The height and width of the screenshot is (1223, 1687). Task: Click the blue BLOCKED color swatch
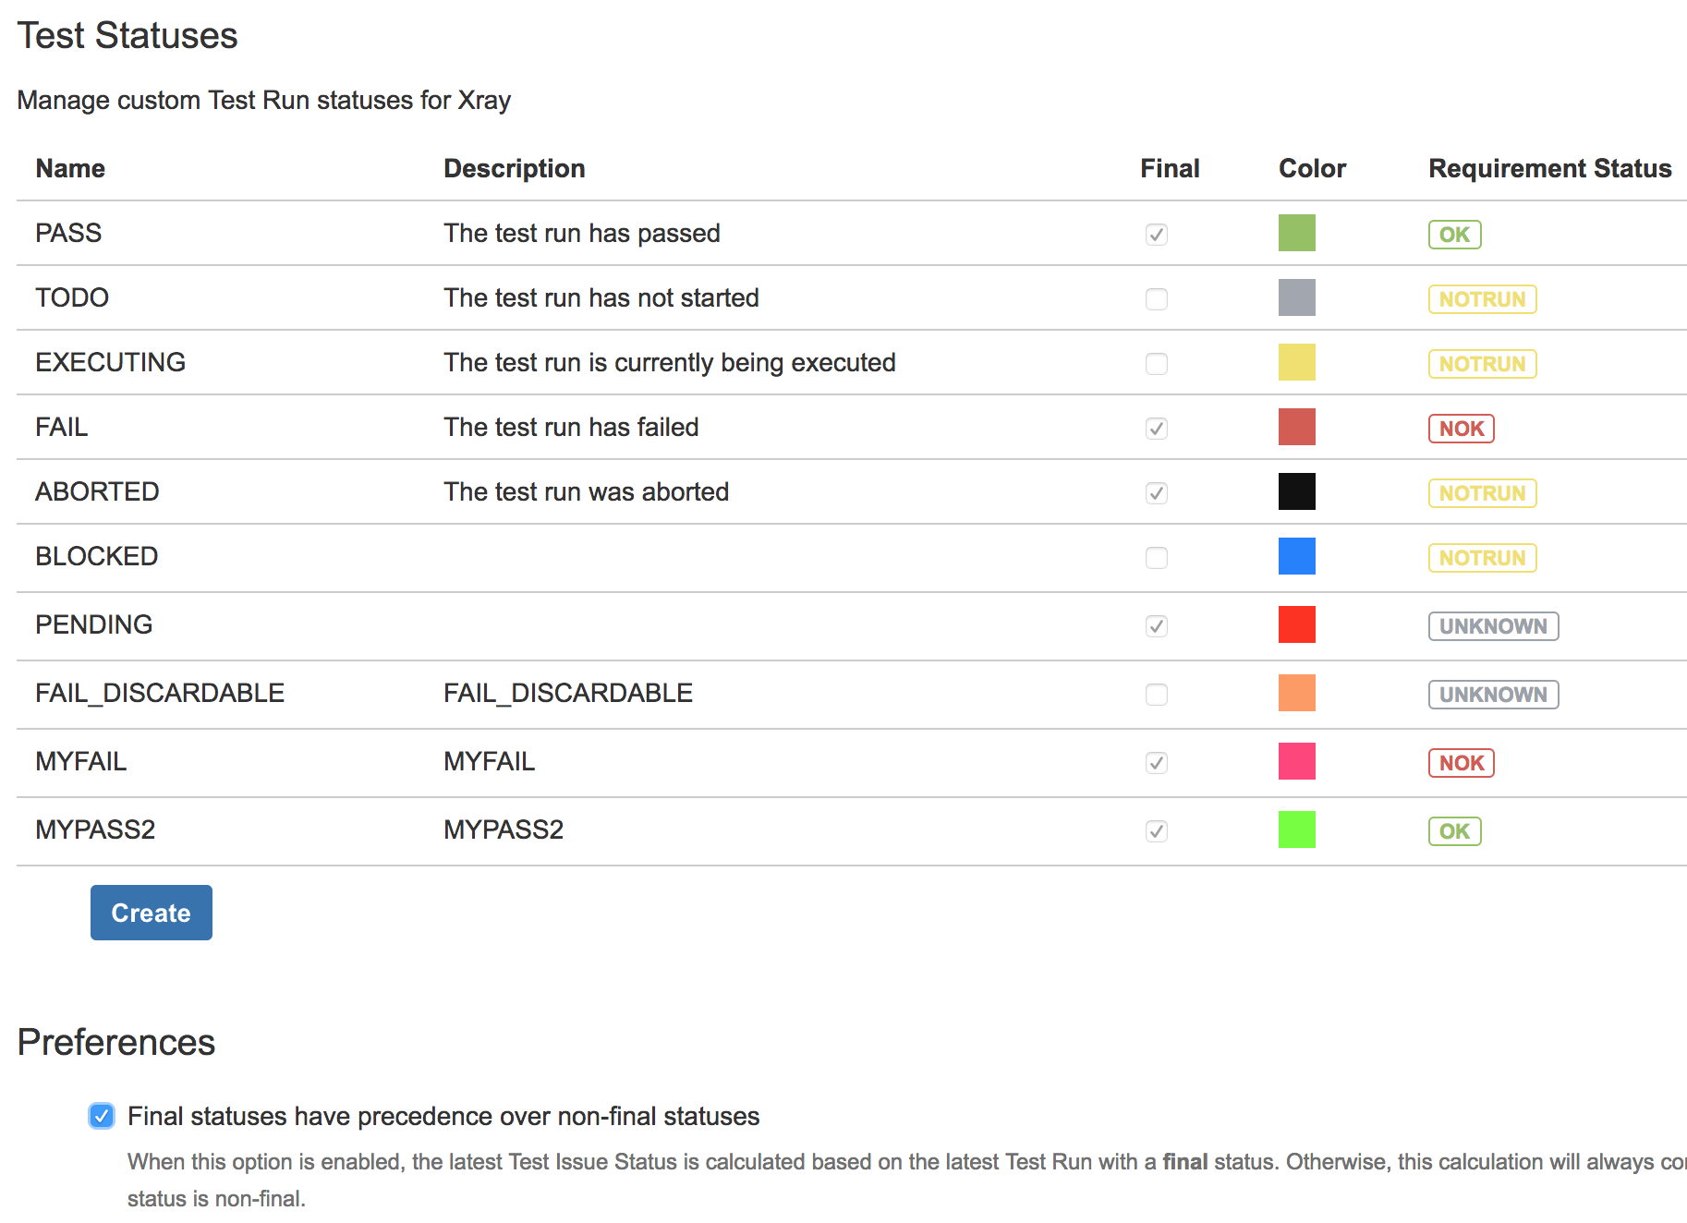(x=1297, y=556)
